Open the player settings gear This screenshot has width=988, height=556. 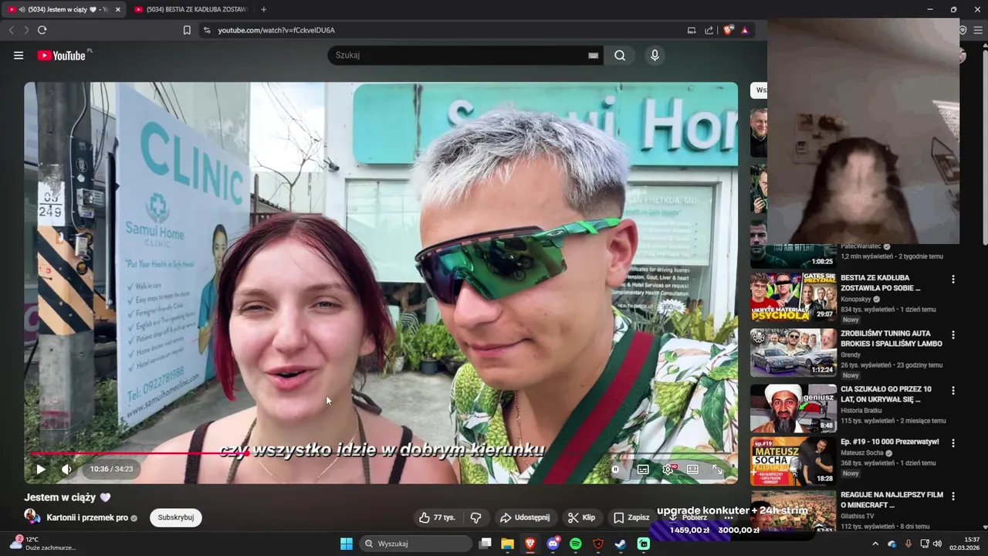point(668,469)
